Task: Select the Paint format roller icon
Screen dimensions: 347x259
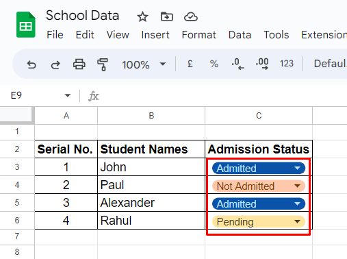Action: (103, 64)
